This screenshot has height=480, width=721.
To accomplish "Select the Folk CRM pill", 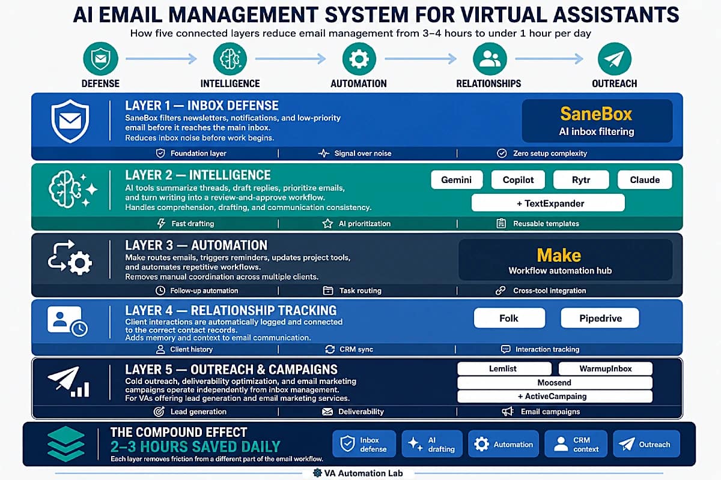I will [509, 318].
